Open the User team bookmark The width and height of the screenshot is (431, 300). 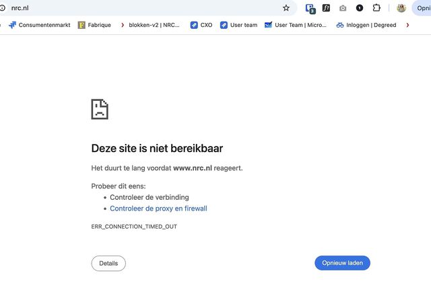click(x=238, y=25)
